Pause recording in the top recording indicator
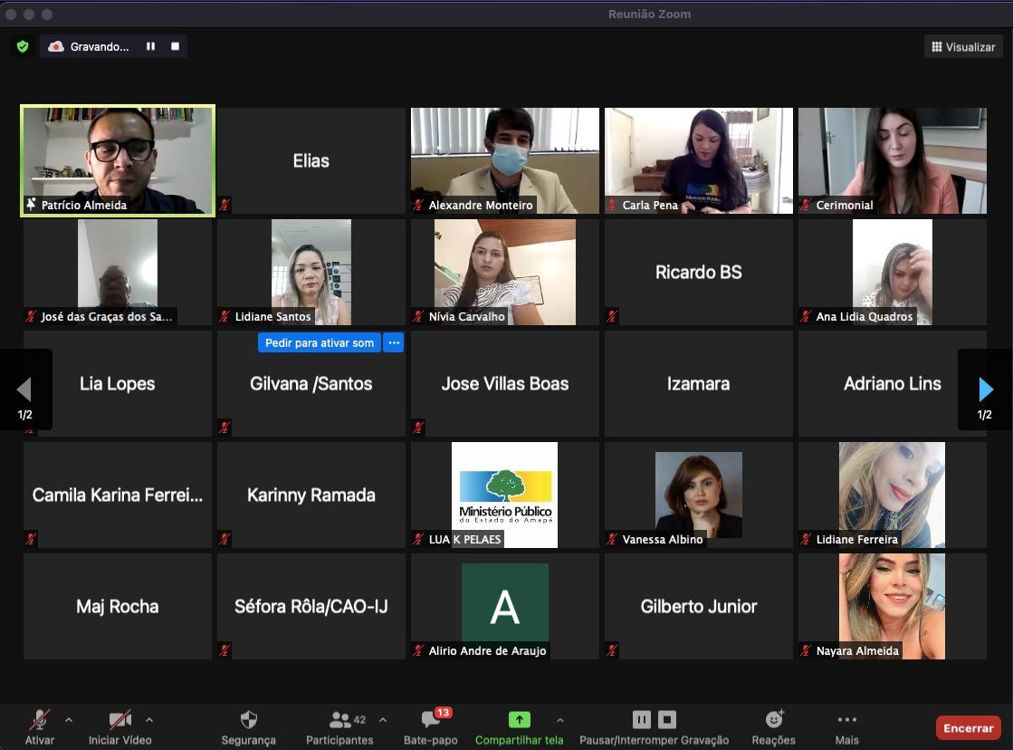The height and width of the screenshot is (750, 1013). pyautogui.click(x=151, y=46)
